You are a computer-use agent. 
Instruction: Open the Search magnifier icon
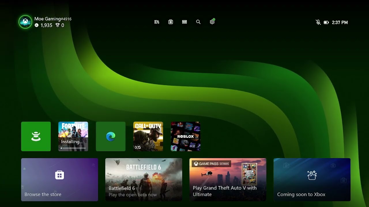click(198, 22)
